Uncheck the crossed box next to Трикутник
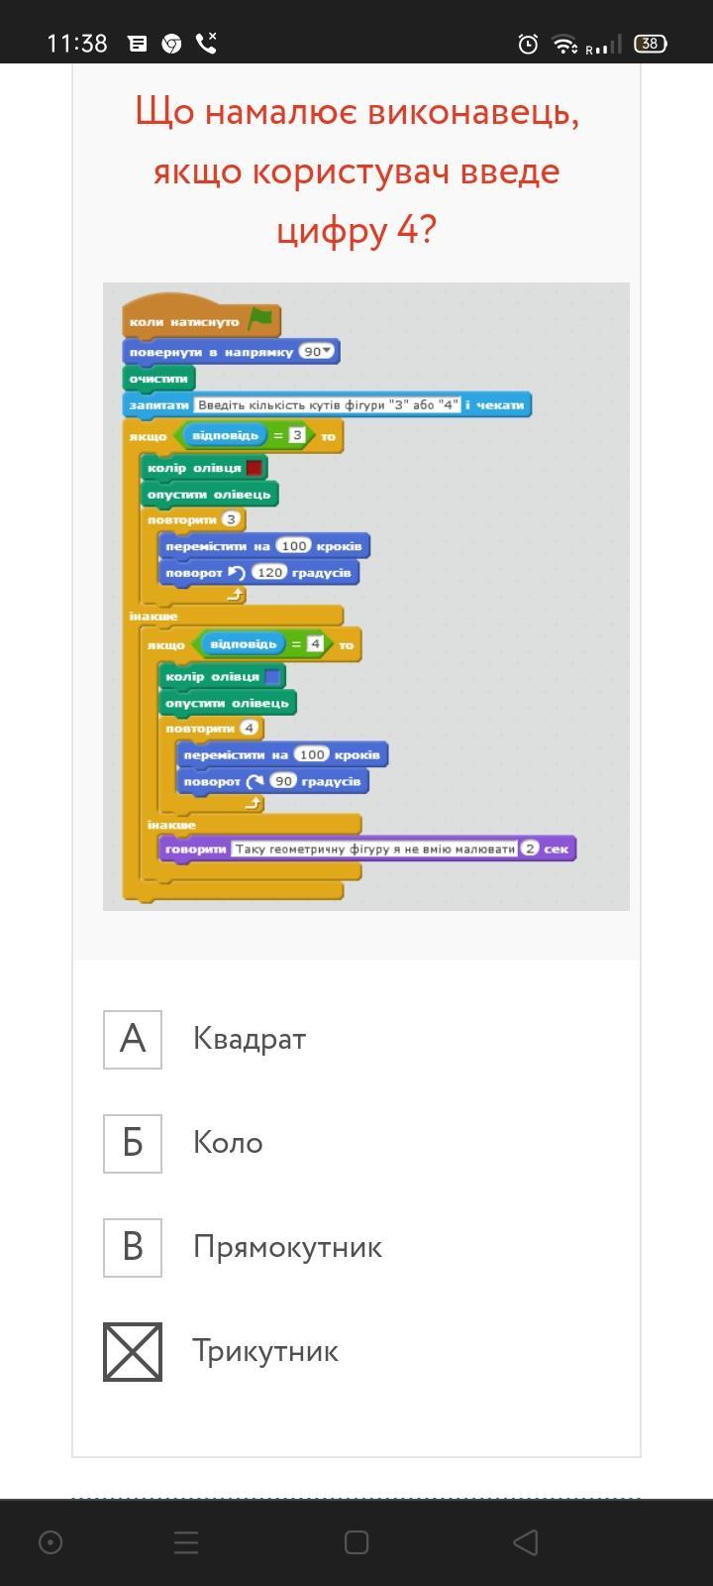 (133, 1351)
